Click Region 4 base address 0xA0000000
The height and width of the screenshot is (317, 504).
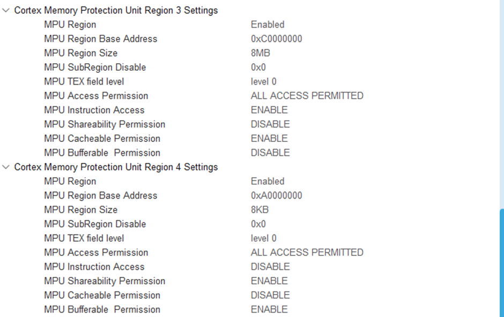point(276,195)
